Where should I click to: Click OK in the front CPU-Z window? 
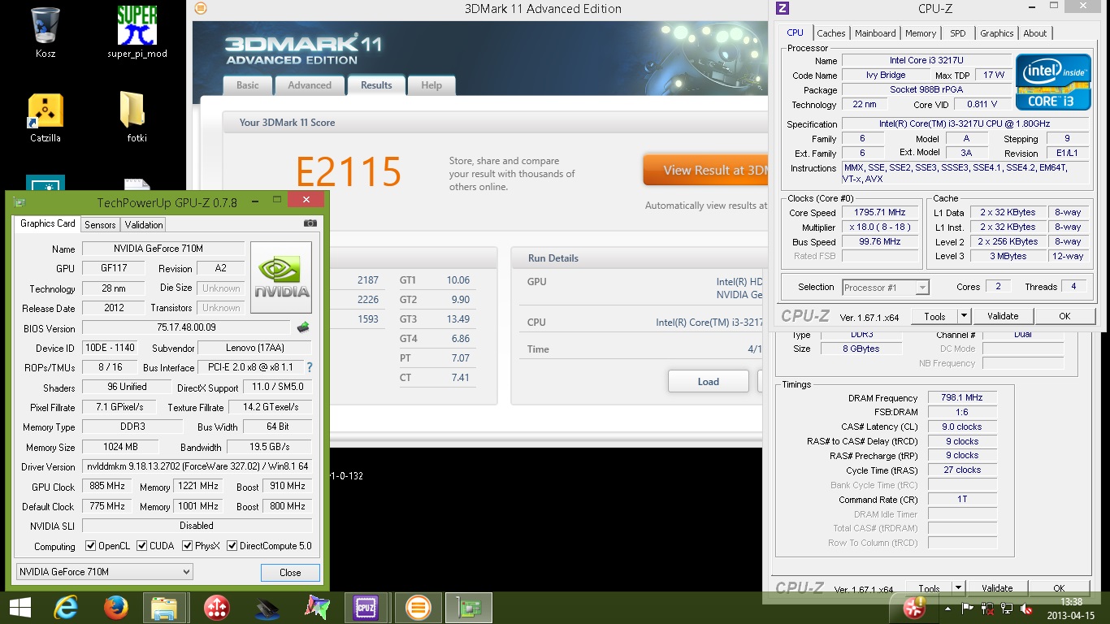click(x=1064, y=316)
